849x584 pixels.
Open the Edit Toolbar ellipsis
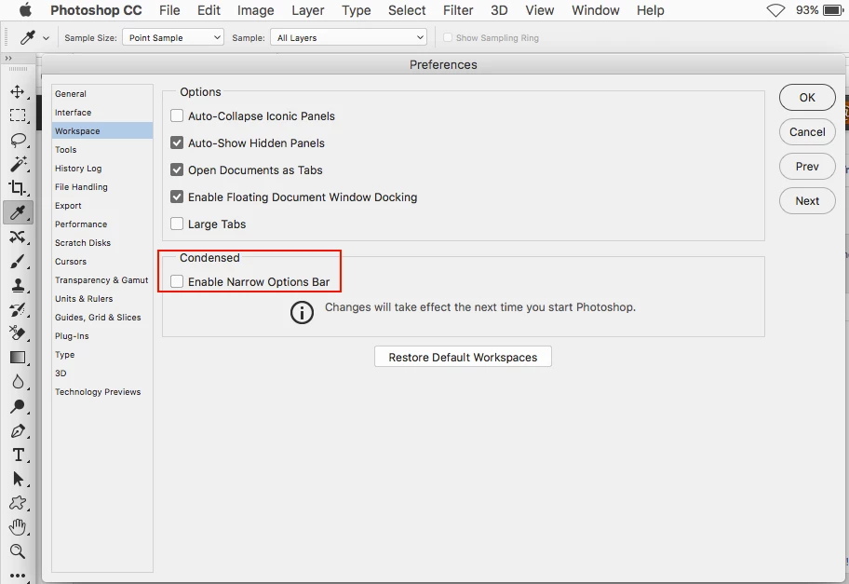click(18, 576)
